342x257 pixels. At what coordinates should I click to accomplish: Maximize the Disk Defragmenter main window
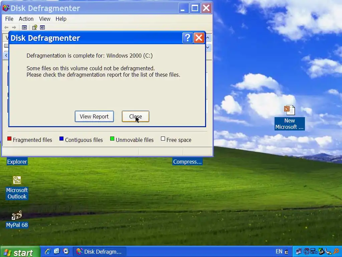tap(195, 8)
